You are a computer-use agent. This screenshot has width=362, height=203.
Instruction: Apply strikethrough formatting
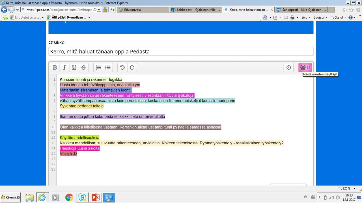84,68
